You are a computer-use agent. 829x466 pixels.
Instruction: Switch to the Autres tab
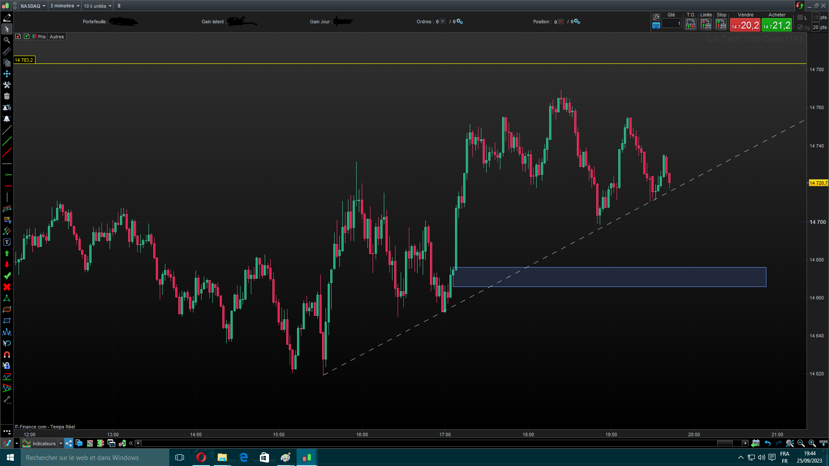pyautogui.click(x=57, y=37)
